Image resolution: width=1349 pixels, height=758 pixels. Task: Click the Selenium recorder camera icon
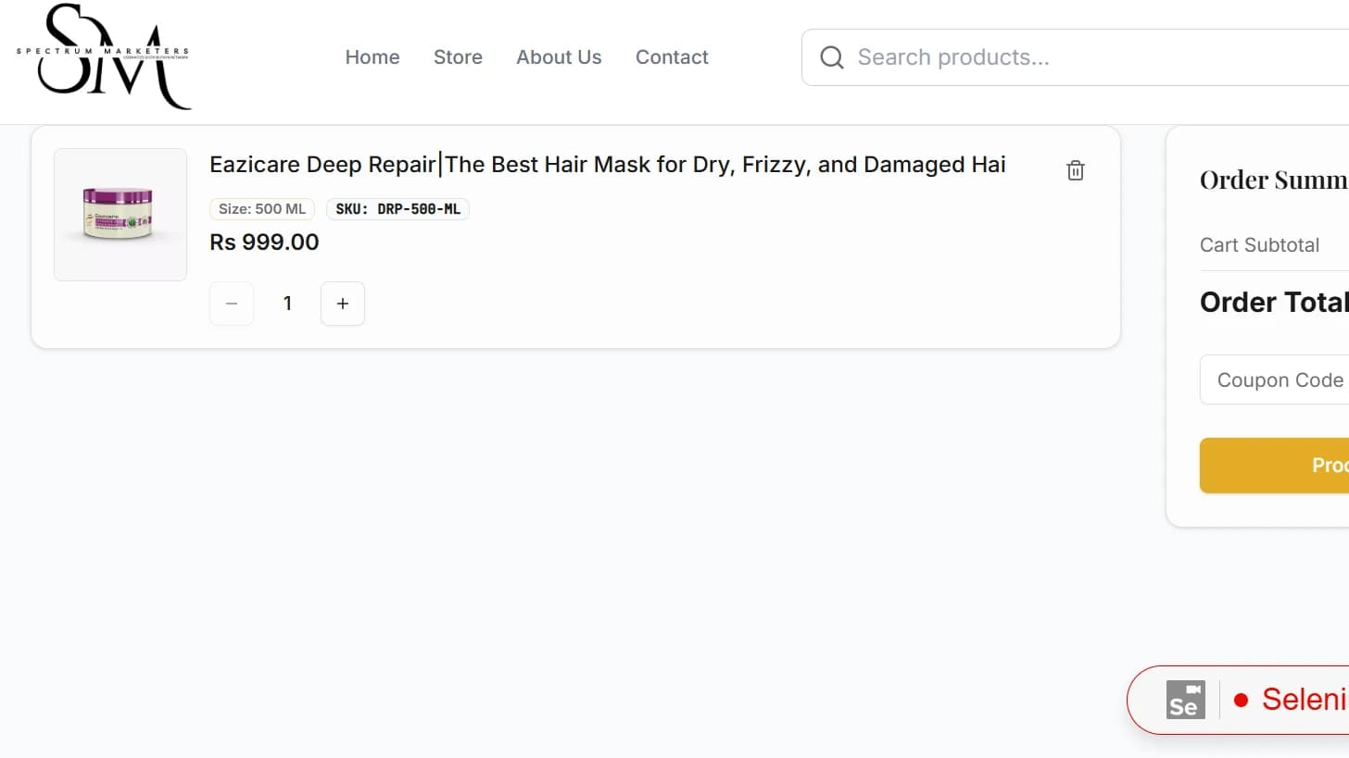1185,700
